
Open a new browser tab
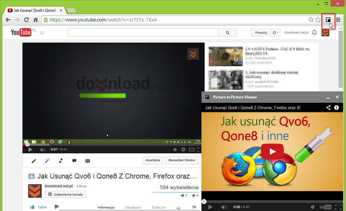point(71,10)
